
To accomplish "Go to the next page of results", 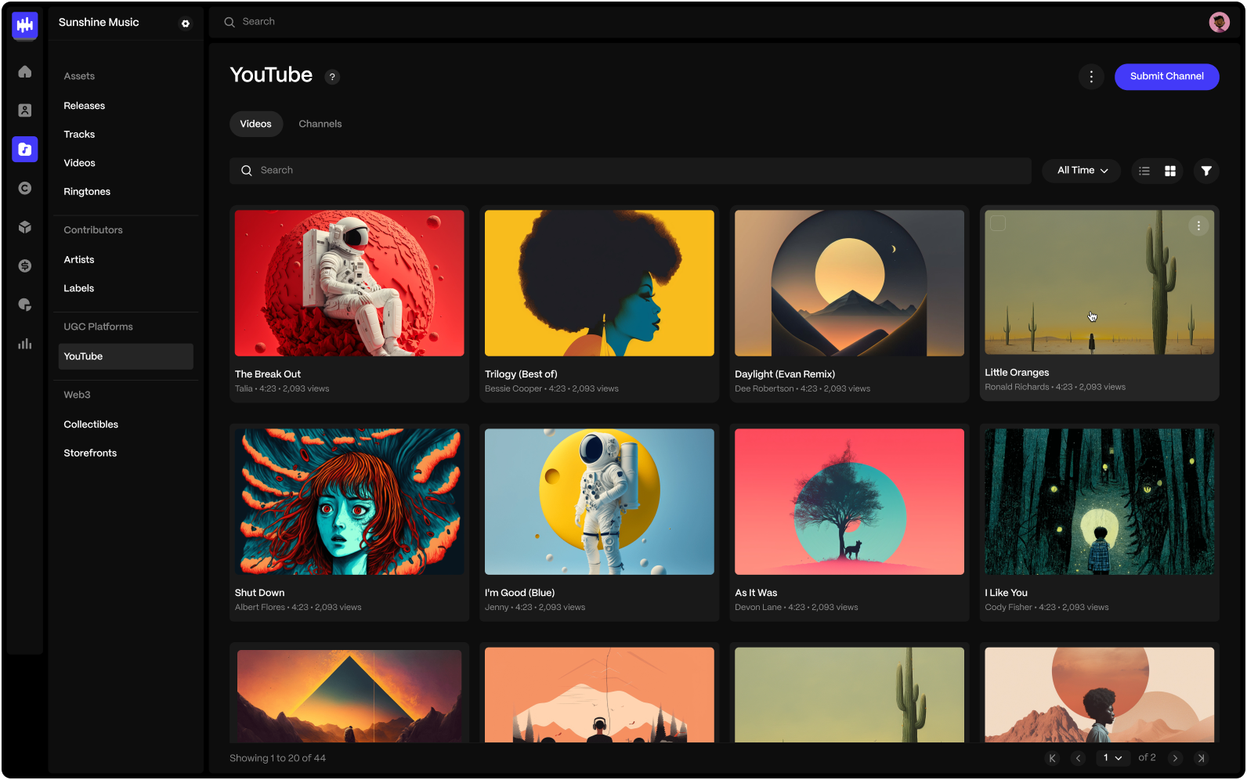I will [1175, 758].
